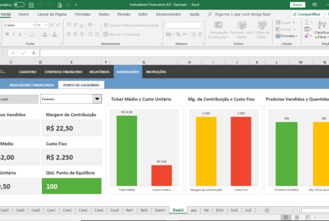Click the Compartilhar button
This screenshot has width=329, height=221.
pos(307,14)
